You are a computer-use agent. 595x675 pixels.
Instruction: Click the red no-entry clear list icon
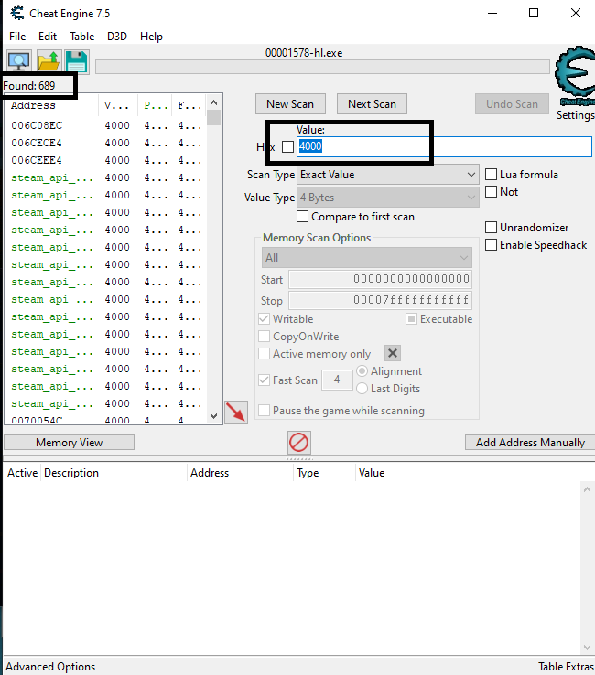click(x=299, y=442)
